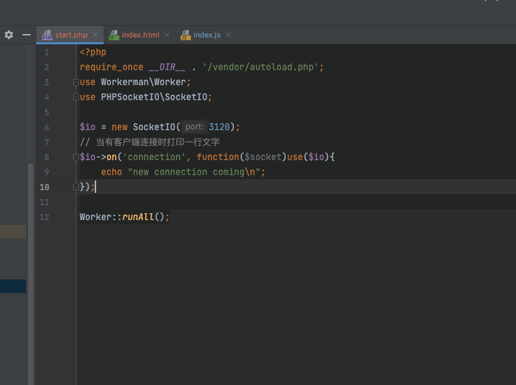Image resolution: width=516 pixels, height=385 pixels.
Task: Hide the project panel with the minus icon
Action: (27, 35)
